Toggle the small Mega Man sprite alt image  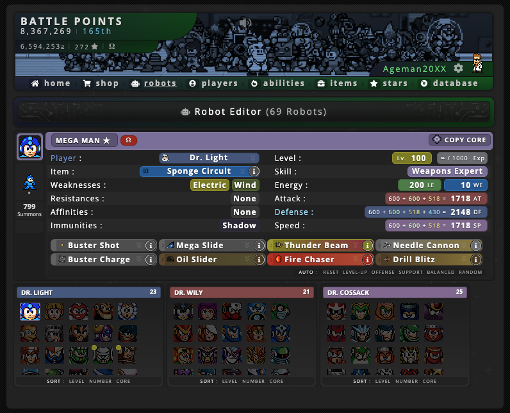(x=29, y=183)
